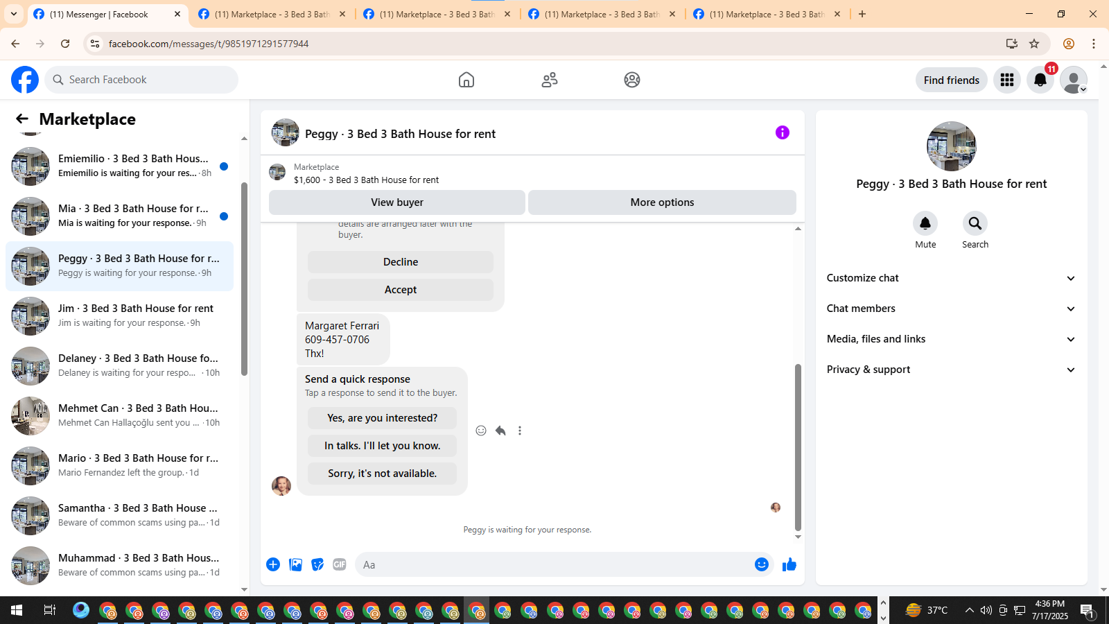This screenshot has width=1109, height=624.
Task: Open Peggy's large profile listing thumbnail
Action: (952, 146)
